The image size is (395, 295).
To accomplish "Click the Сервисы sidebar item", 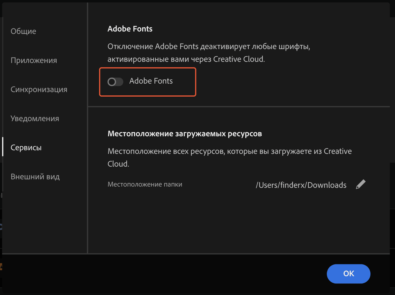I will (26, 147).
